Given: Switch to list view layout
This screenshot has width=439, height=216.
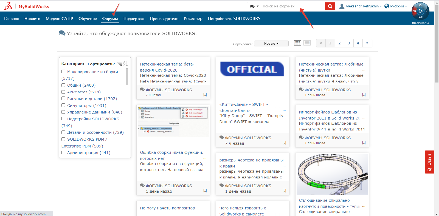Looking at the screenshot, I should click(307, 43).
